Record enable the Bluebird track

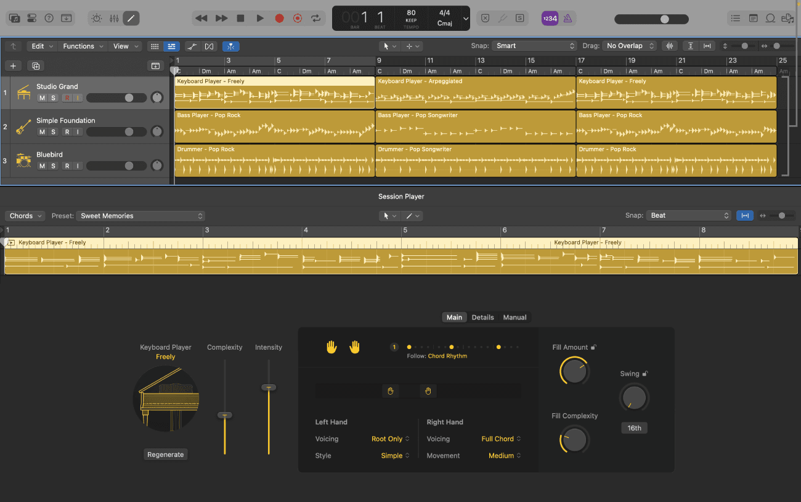click(67, 166)
